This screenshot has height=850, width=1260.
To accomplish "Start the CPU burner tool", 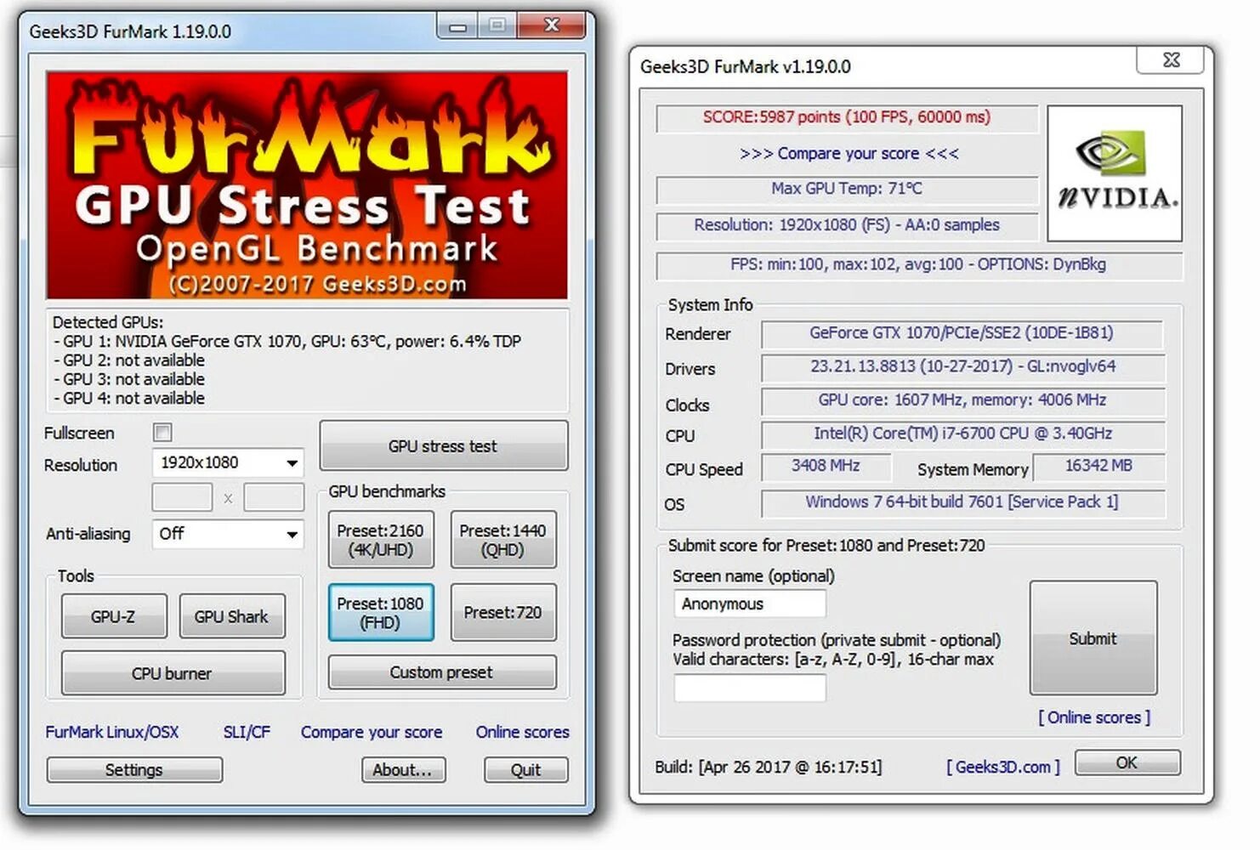I will coord(173,674).
